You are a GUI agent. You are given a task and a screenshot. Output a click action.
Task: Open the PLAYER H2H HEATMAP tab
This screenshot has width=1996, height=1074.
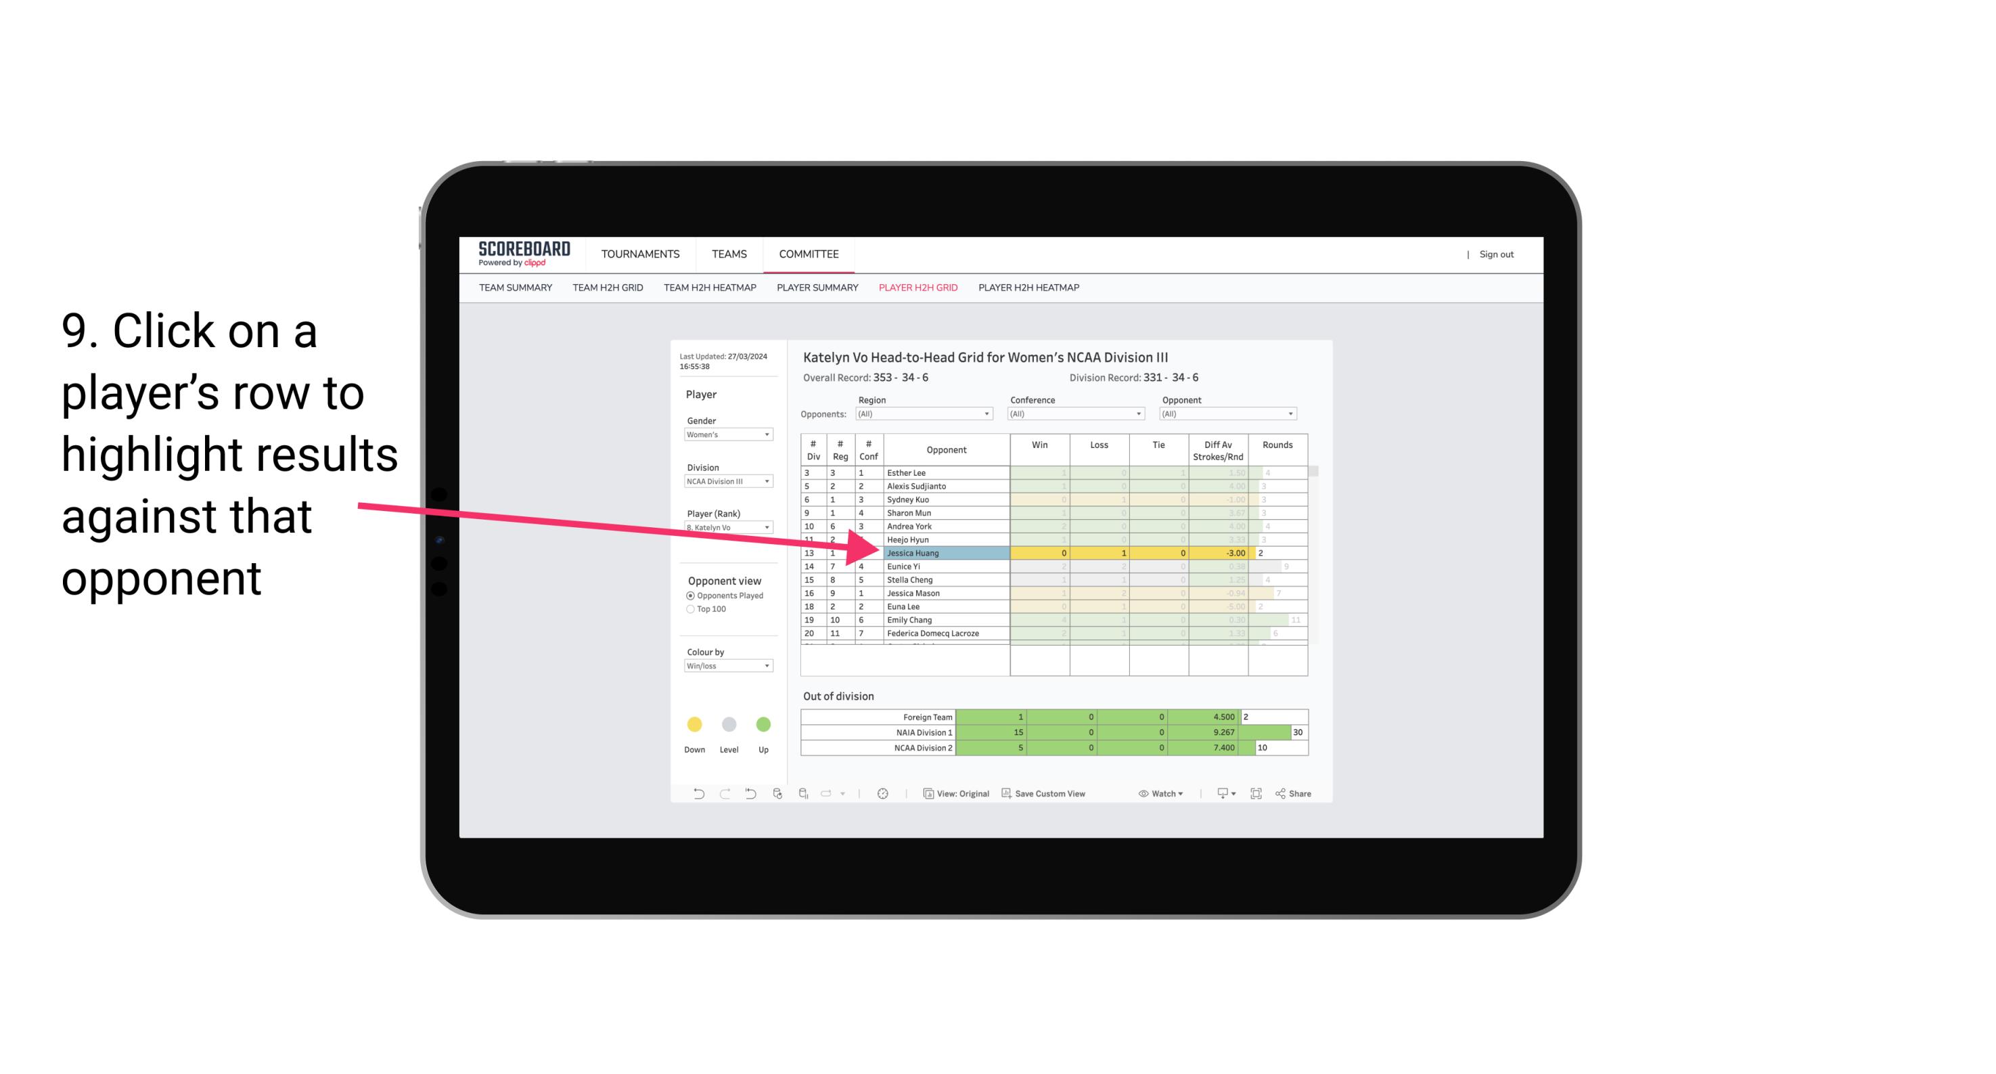click(1028, 288)
